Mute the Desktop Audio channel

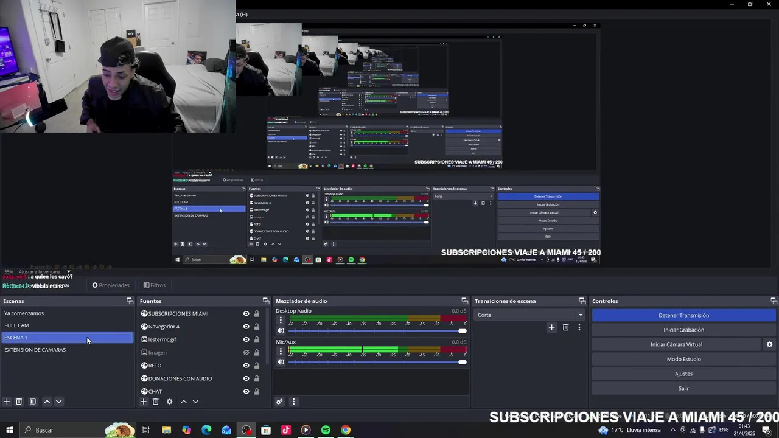(281, 331)
